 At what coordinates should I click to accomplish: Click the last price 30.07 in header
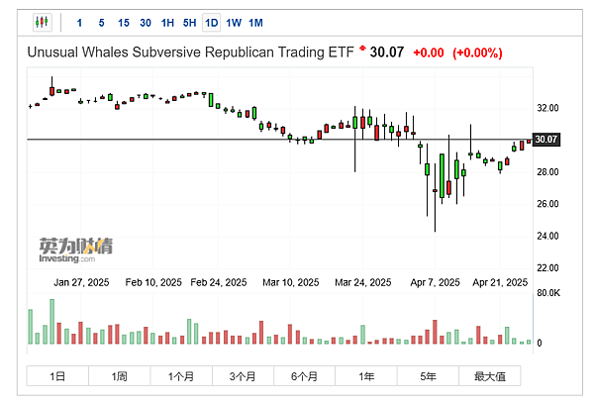point(387,52)
